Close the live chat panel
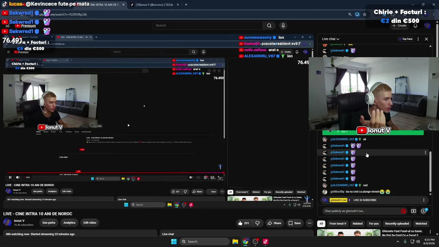Screen dimensions: 439x247 [426, 39]
